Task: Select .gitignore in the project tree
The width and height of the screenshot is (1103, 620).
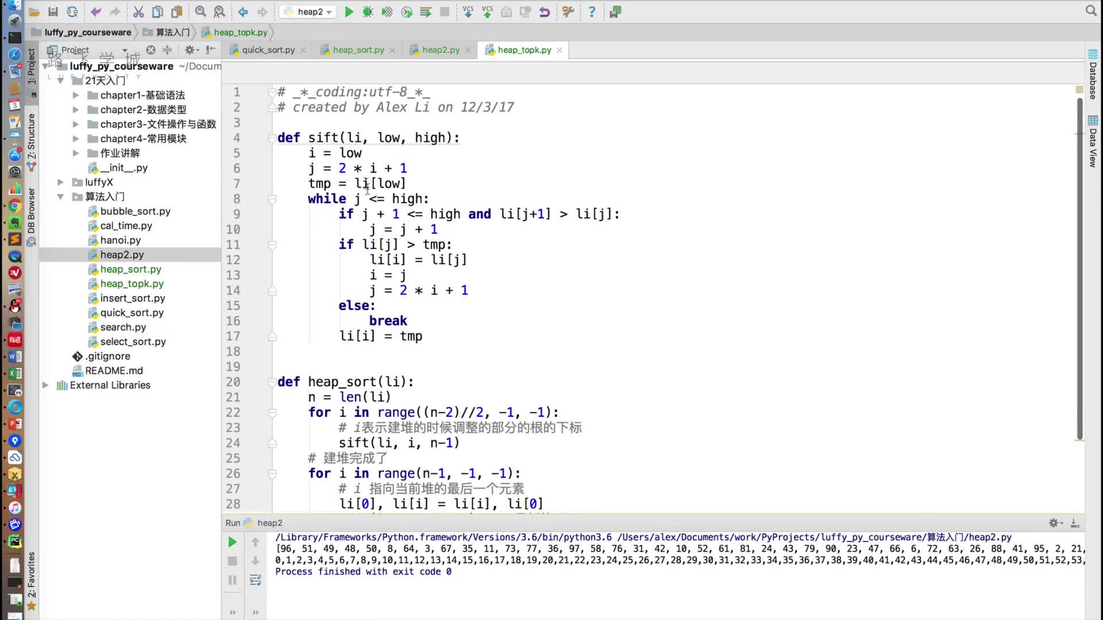Action: coord(107,356)
